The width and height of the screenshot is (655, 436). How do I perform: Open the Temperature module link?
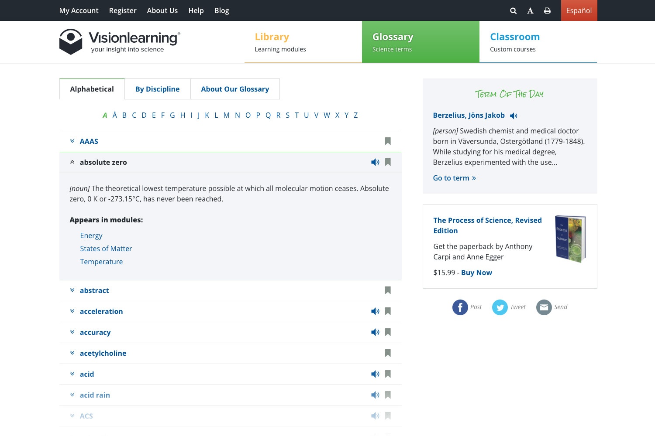101,262
